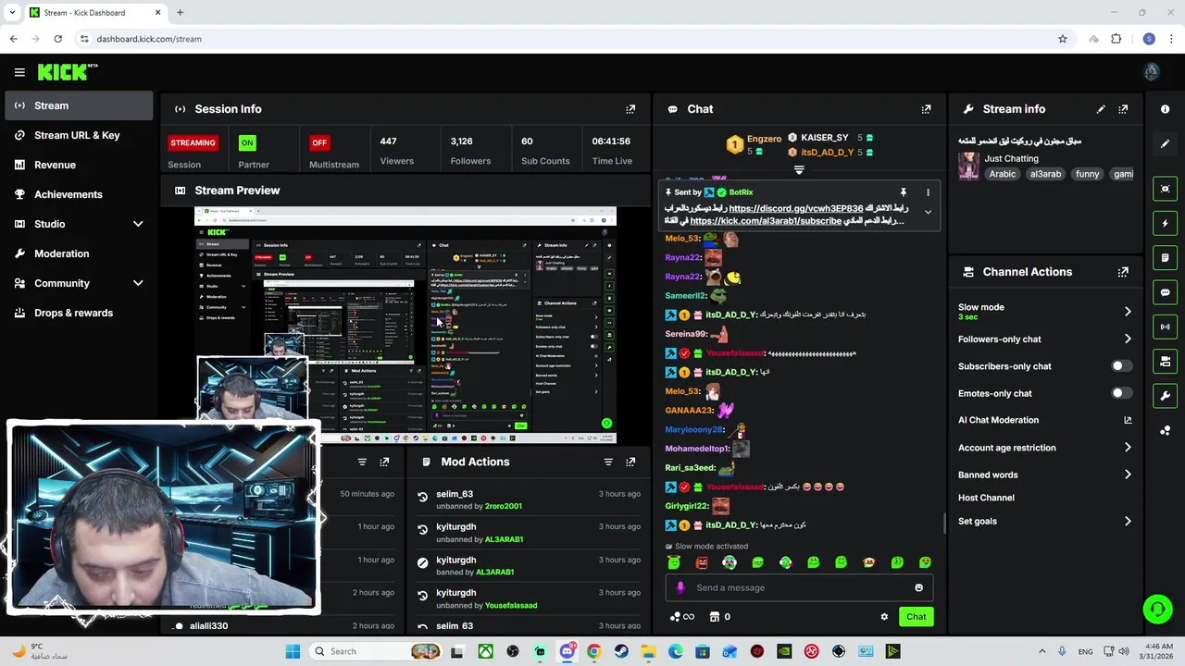This screenshot has width=1185, height=666.
Task: Toggle the stream preview widget icon in right rail
Action: point(1165,189)
